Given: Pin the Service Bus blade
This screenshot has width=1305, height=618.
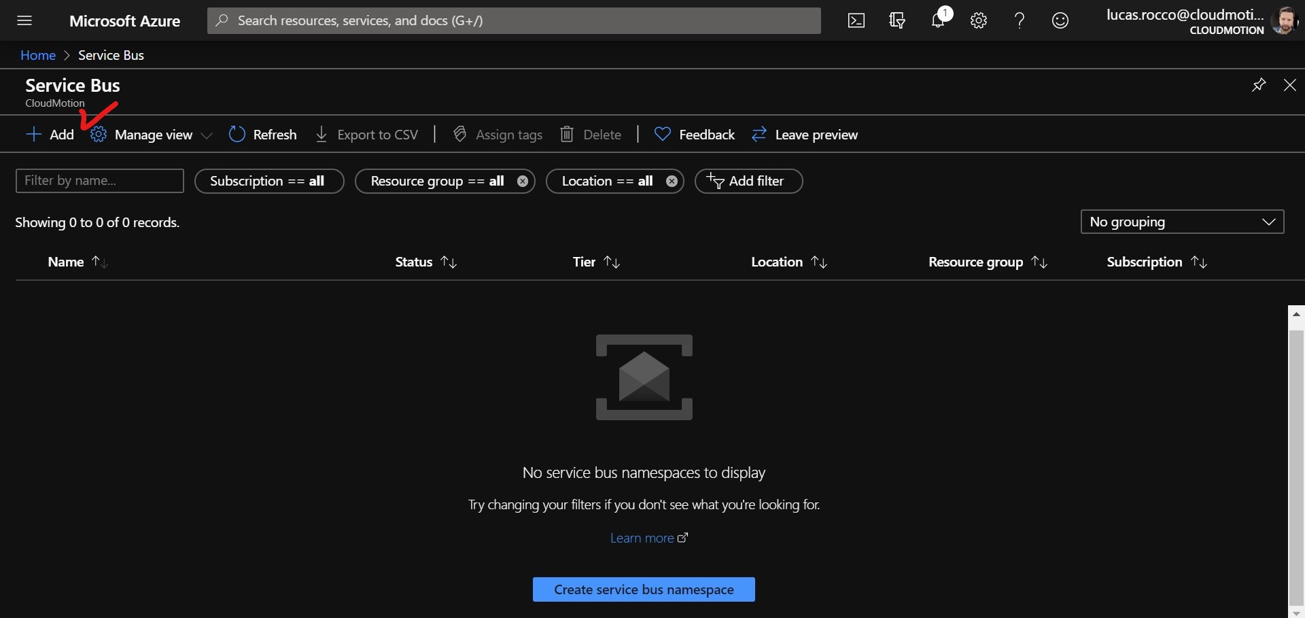Looking at the screenshot, I should point(1259,85).
